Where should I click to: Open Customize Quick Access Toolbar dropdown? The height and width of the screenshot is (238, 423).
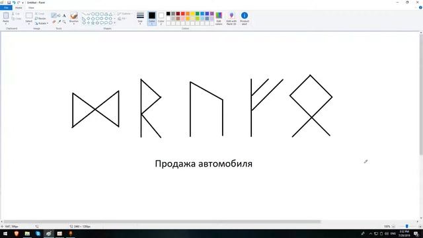coord(22,3)
